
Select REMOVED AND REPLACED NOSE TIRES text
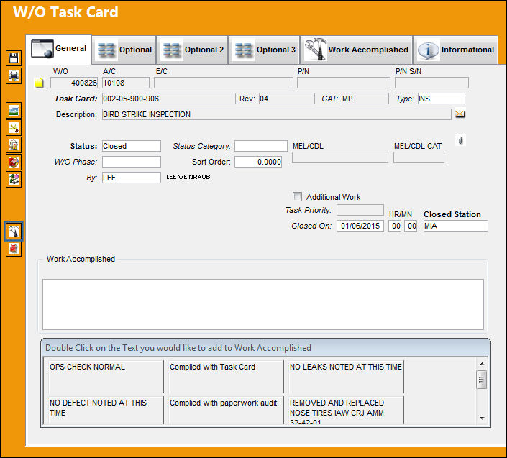[346, 410]
